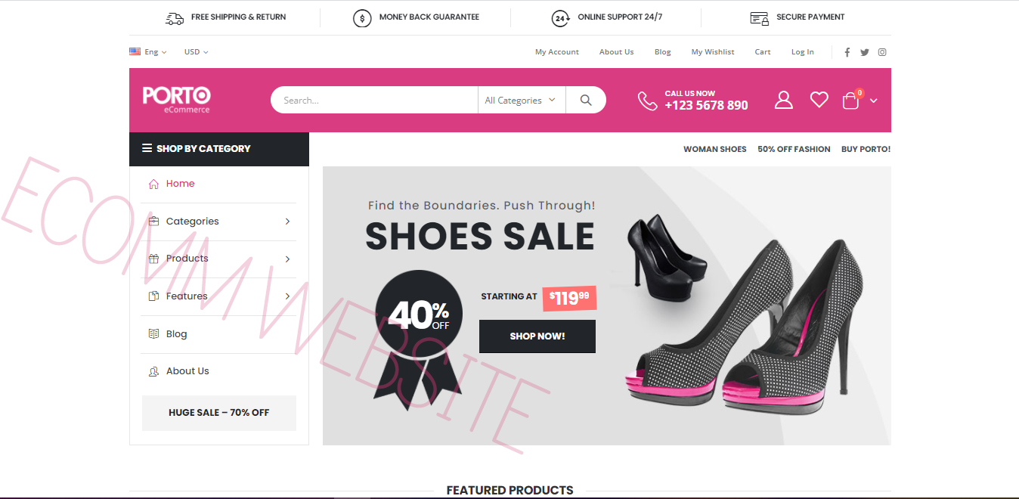Open the Eng language dropdown
The width and height of the screenshot is (1019, 499).
coord(148,52)
